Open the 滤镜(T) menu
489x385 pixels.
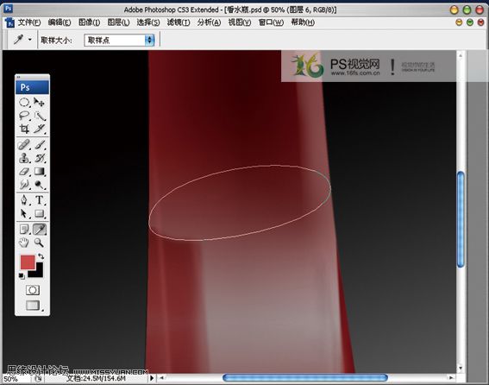pyautogui.click(x=179, y=22)
